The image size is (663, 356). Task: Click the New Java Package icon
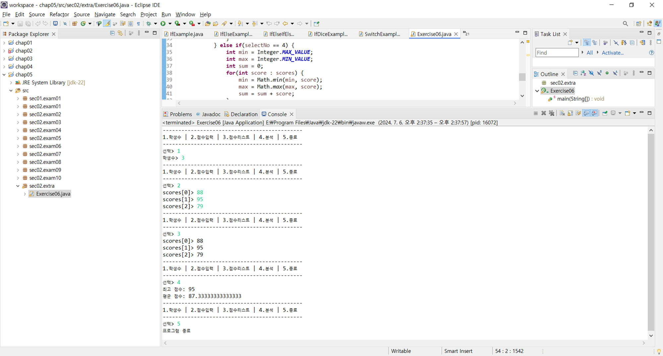(75, 24)
